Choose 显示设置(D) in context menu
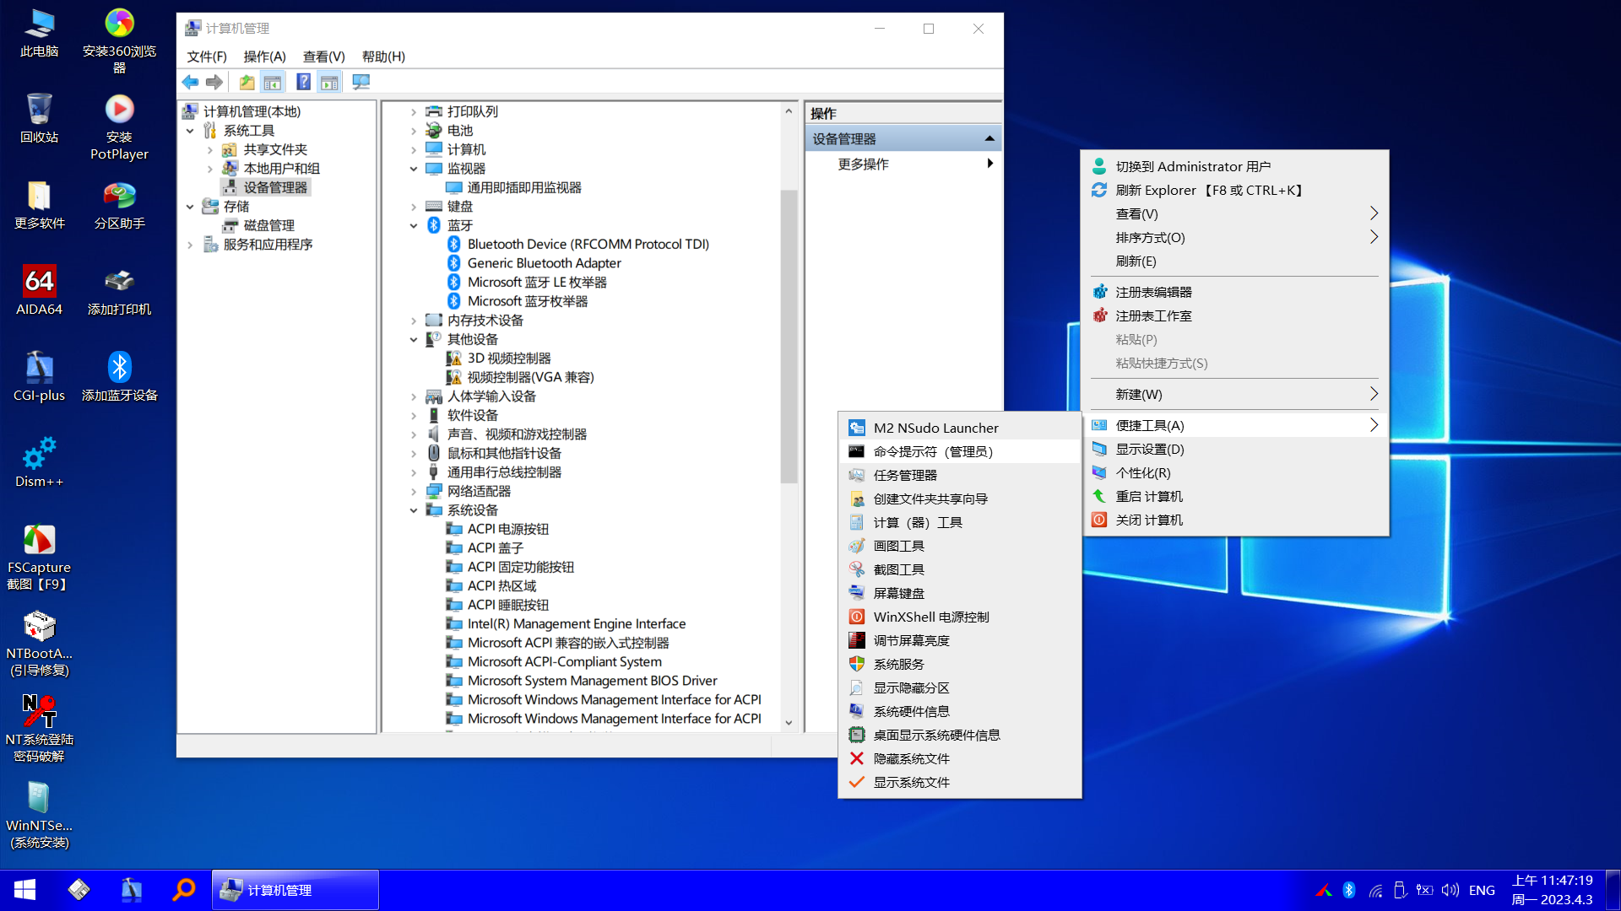1621x911 pixels. pyautogui.click(x=1235, y=449)
